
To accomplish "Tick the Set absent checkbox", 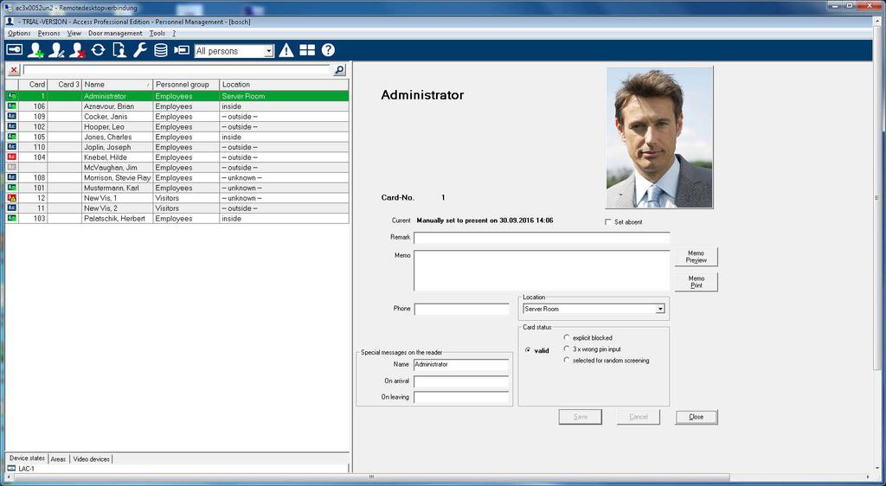I will point(608,222).
